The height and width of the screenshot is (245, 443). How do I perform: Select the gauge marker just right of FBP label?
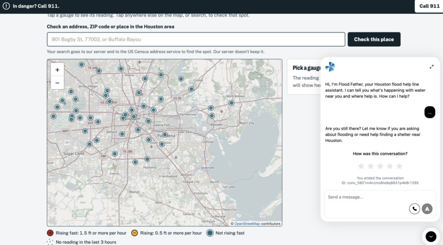pyautogui.click(x=115, y=154)
